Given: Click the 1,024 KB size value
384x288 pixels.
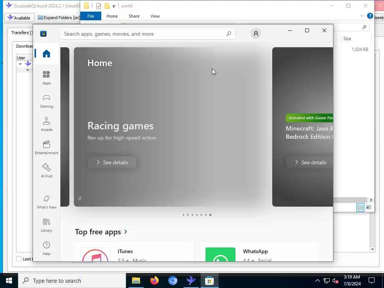Looking at the screenshot, I should pos(360,49).
